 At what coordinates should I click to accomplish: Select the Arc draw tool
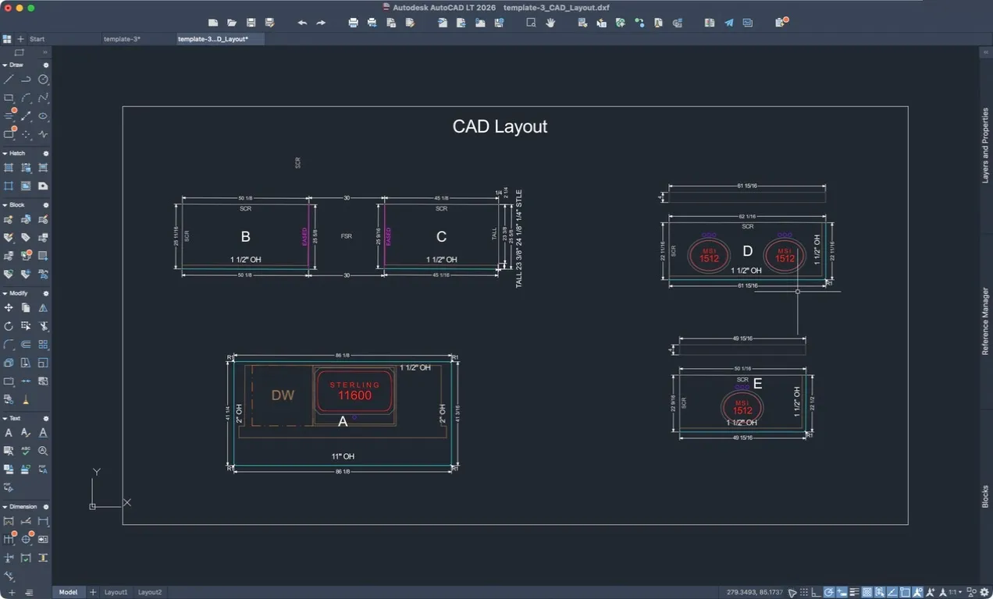click(x=26, y=97)
